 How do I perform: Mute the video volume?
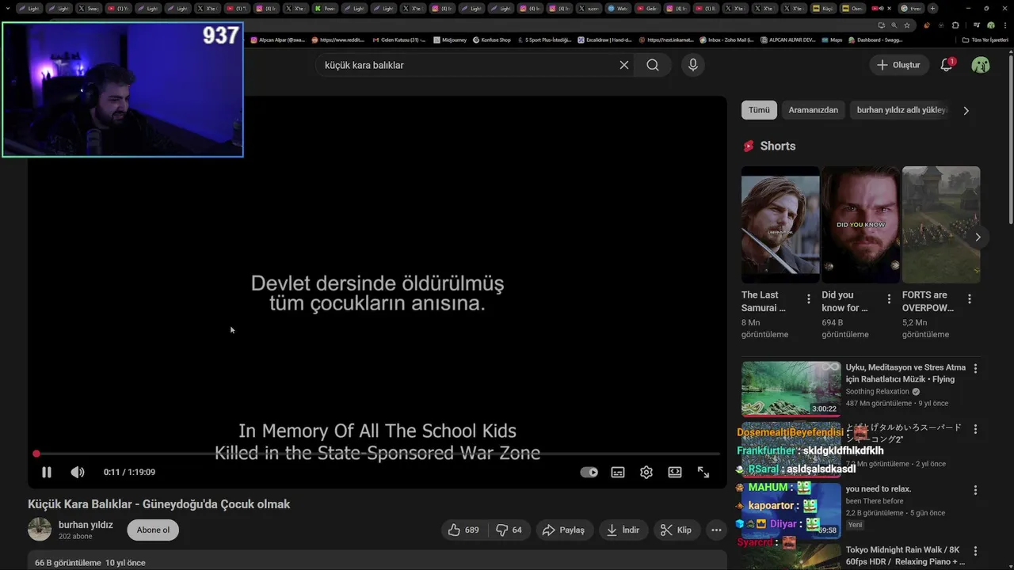click(x=78, y=472)
